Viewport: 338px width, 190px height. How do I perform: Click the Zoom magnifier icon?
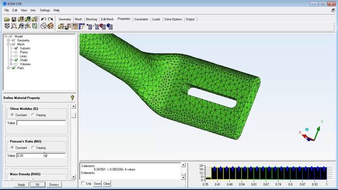tap(14, 26)
